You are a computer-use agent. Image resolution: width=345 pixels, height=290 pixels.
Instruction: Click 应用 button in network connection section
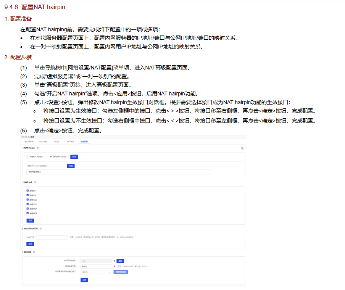pos(84,280)
